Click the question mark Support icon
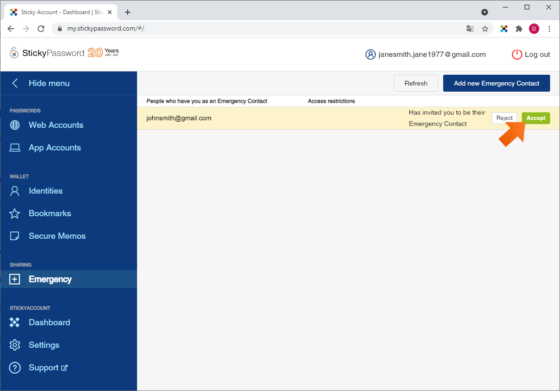The height and width of the screenshot is (391, 560). click(15, 368)
